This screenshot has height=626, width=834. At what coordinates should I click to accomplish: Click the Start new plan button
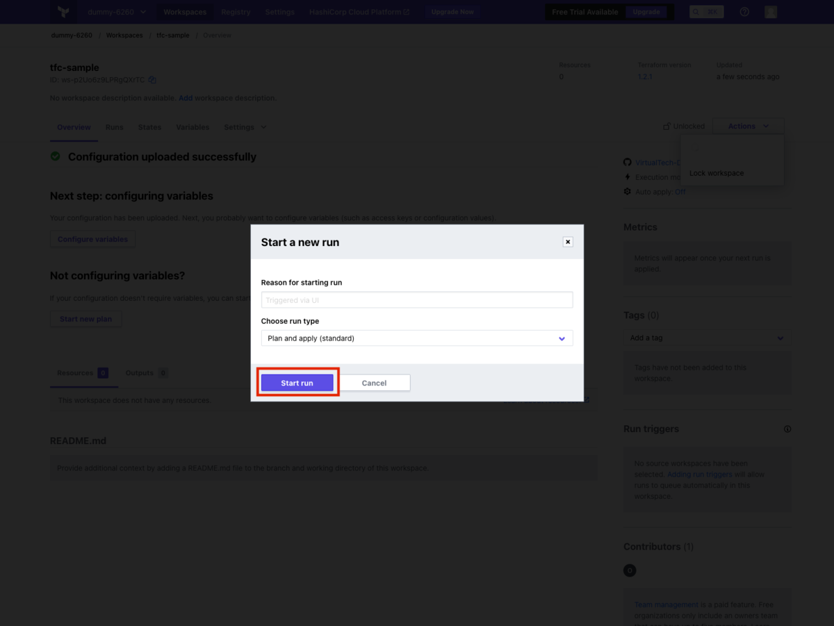[x=86, y=319]
